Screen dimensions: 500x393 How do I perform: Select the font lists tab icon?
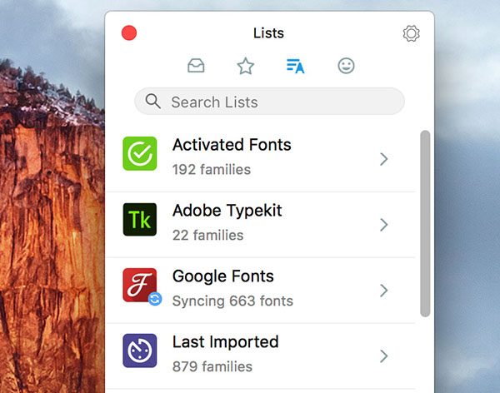(296, 66)
